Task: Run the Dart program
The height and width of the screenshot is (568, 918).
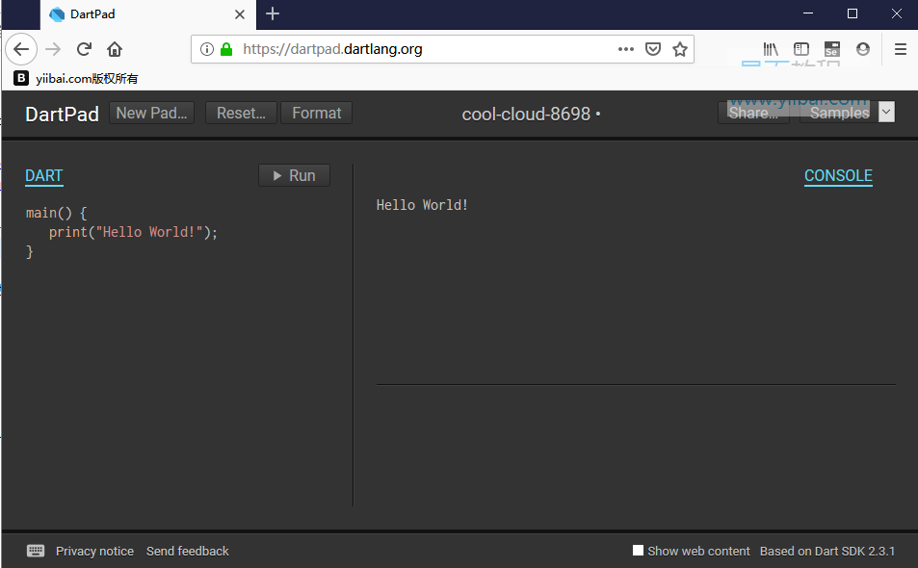Action: coord(294,175)
